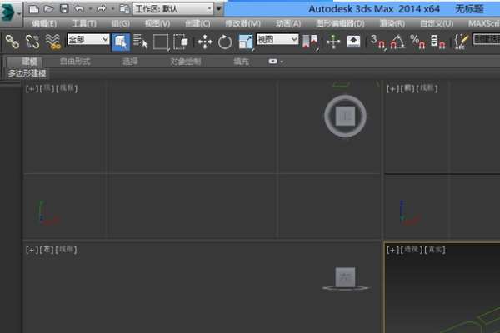500x333 pixels.
Task: Click the Open File icon
Action: (49, 9)
